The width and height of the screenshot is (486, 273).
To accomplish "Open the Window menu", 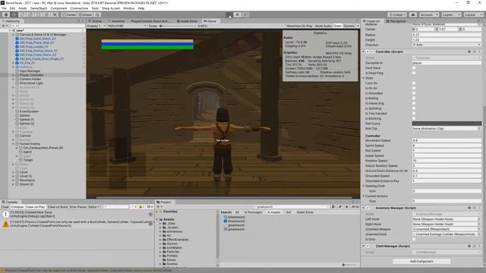I will coord(128,8).
